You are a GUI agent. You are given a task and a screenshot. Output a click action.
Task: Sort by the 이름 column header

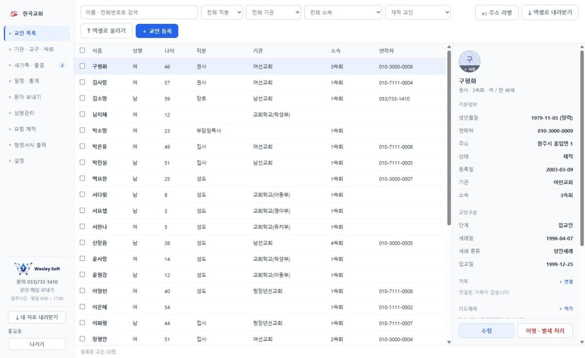coord(97,51)
